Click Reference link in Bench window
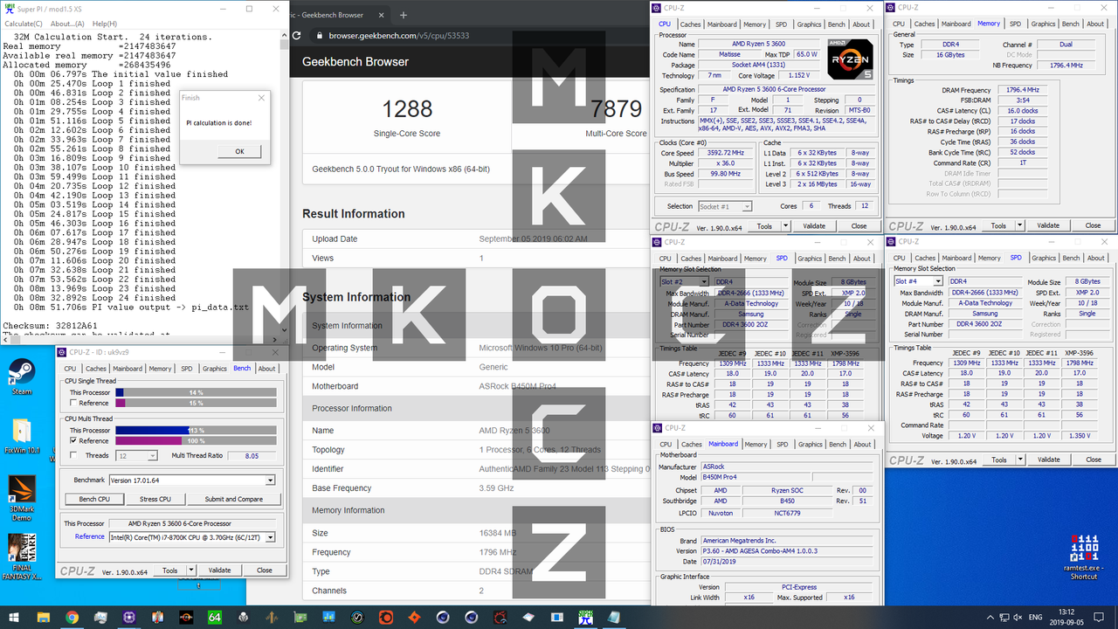The image size is (1118, 629). pos(89,537)
